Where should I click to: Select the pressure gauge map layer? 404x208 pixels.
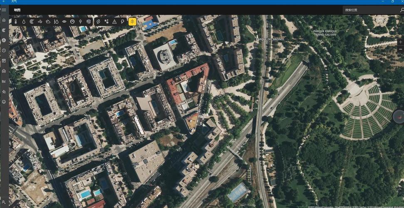[x=72, y=22]
